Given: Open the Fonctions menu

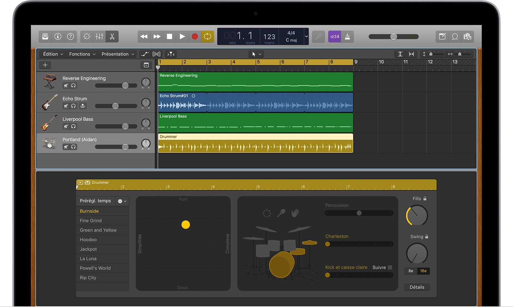Looking at the screenshot, I should [x=82, y=54].
